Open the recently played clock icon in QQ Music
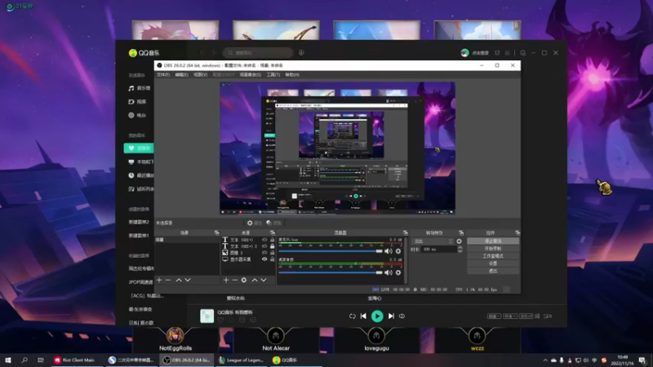Image resolution: width=653 pixels, height=367 pixels. pyautogui.click(x=131, y=175)
